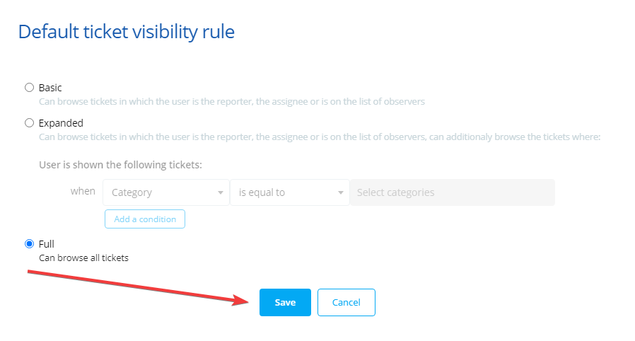Click the "when" condition label
This screenshot has height=341, width=635.
[83, 192]
